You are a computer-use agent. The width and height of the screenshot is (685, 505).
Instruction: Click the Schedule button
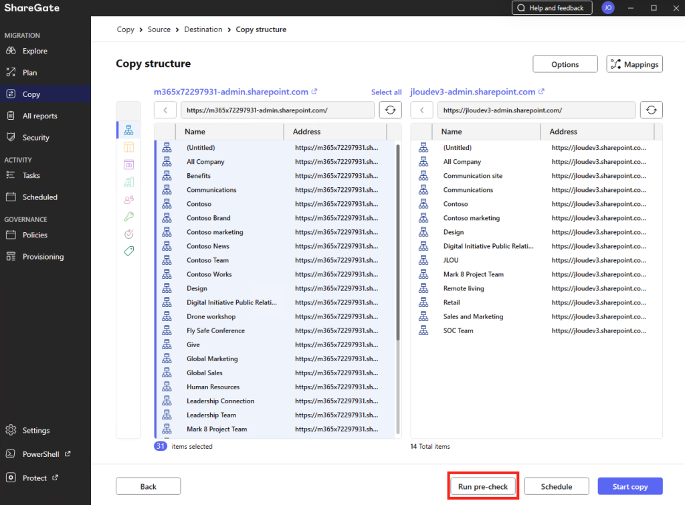click(x=556, y=486)
